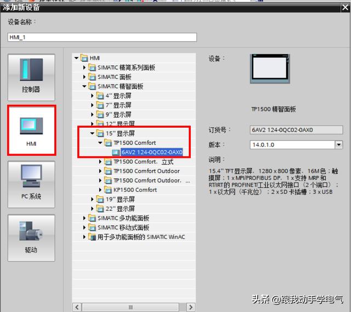Click the 7'' 显示屏 folder icon

[100, 105]
